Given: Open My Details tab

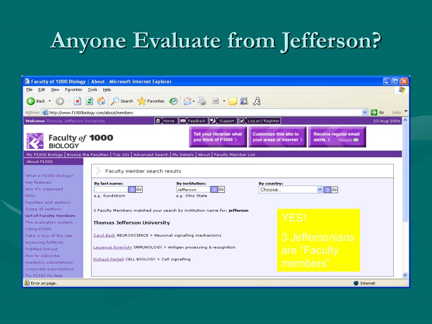Looking at the screenshot, I should (183, 154).
